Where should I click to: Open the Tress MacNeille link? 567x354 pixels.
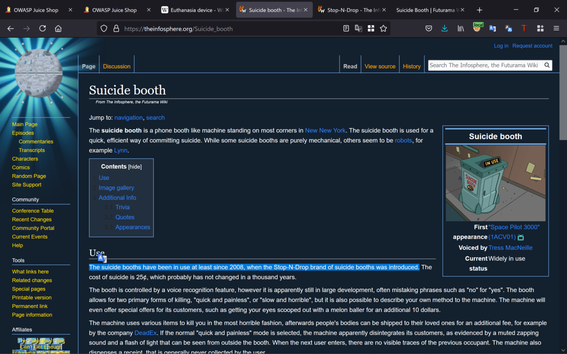point(510,248)
